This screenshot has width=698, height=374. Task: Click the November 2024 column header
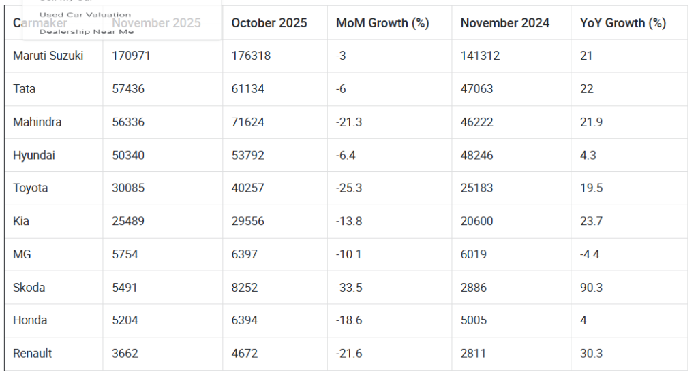pyautogui.click(x=505, y=22)
